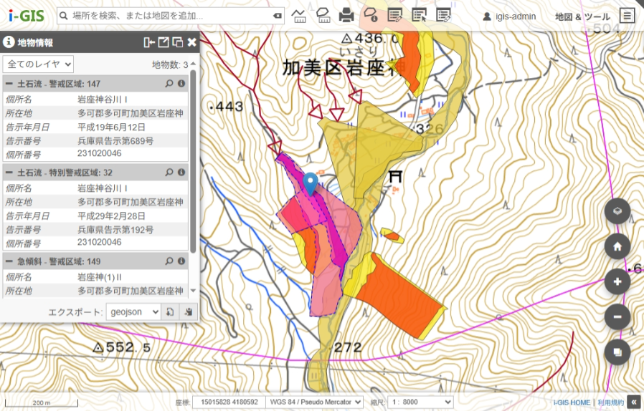Viewport: 644px width, 411px height.
Task: Zoom out with the minus button
Action: coord(617,316)
